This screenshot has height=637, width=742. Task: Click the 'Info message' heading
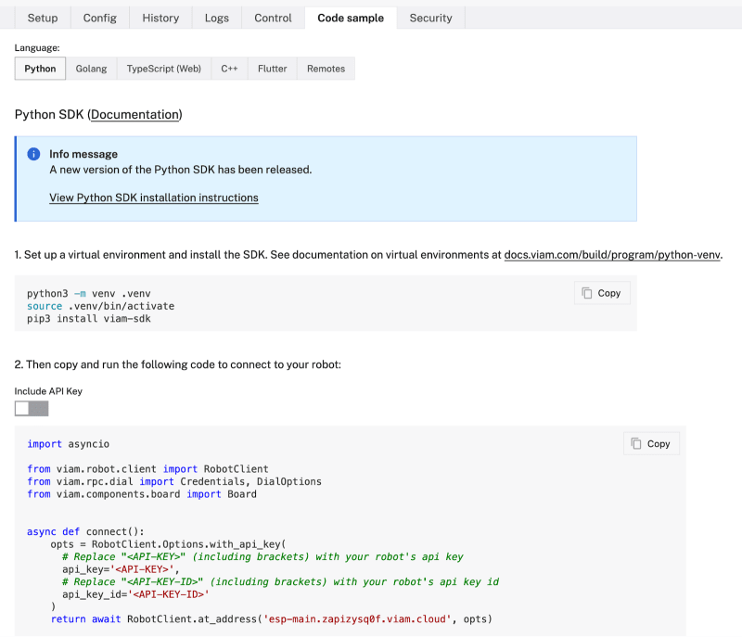(83, 154)
